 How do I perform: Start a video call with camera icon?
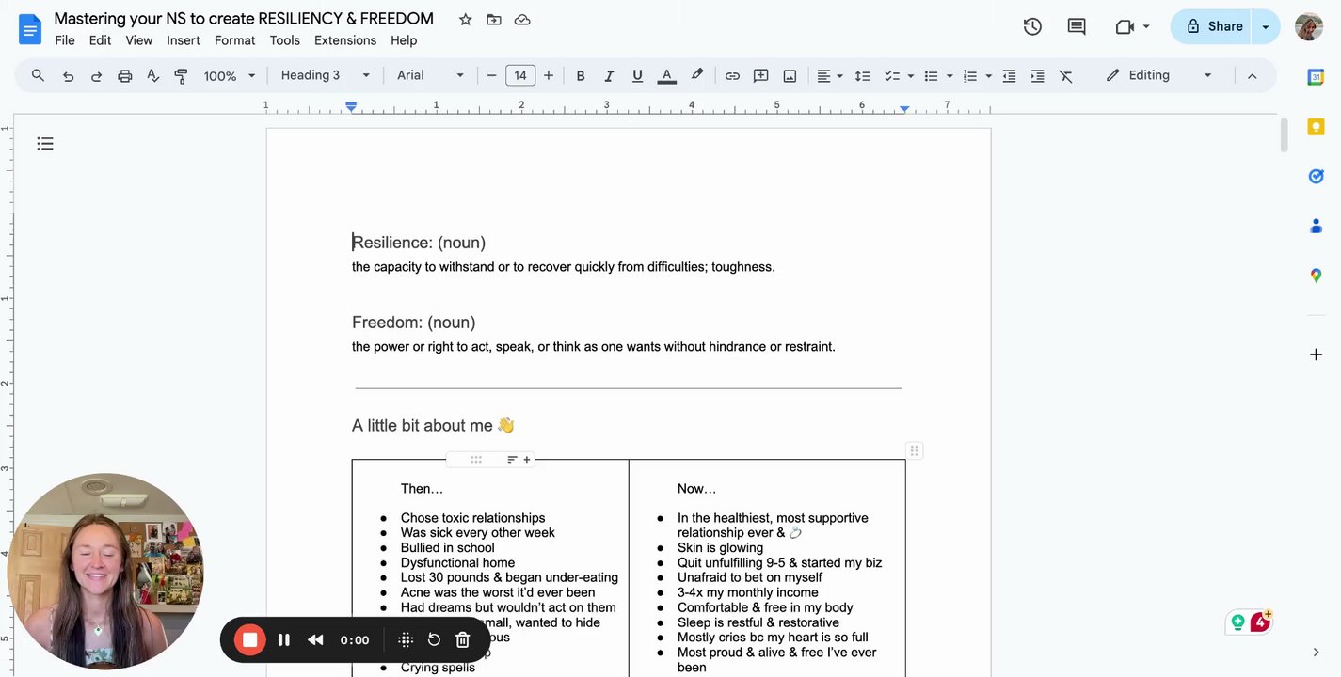coord(1125,26)
